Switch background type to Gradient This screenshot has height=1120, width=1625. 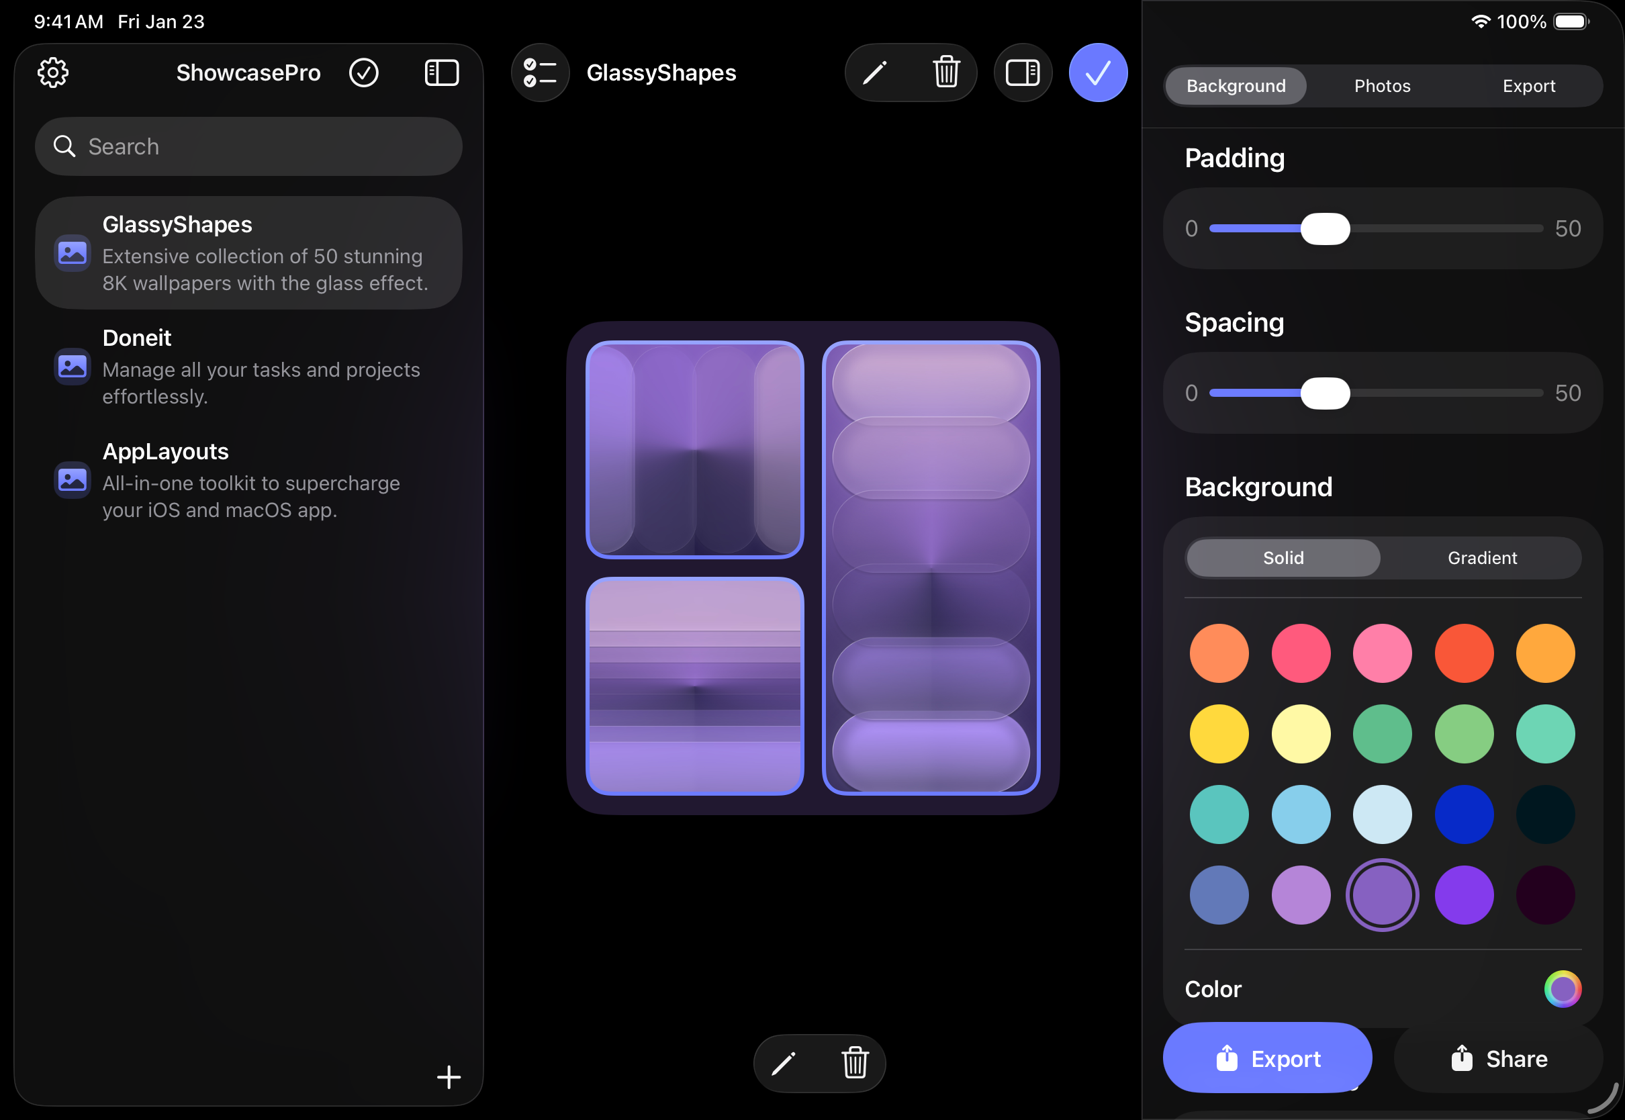pos(1482,558)
